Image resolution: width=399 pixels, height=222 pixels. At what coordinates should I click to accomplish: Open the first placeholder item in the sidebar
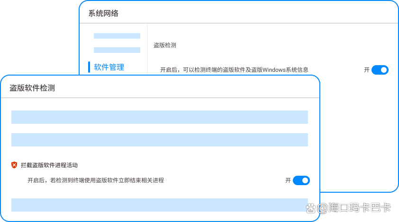[117, 36]
